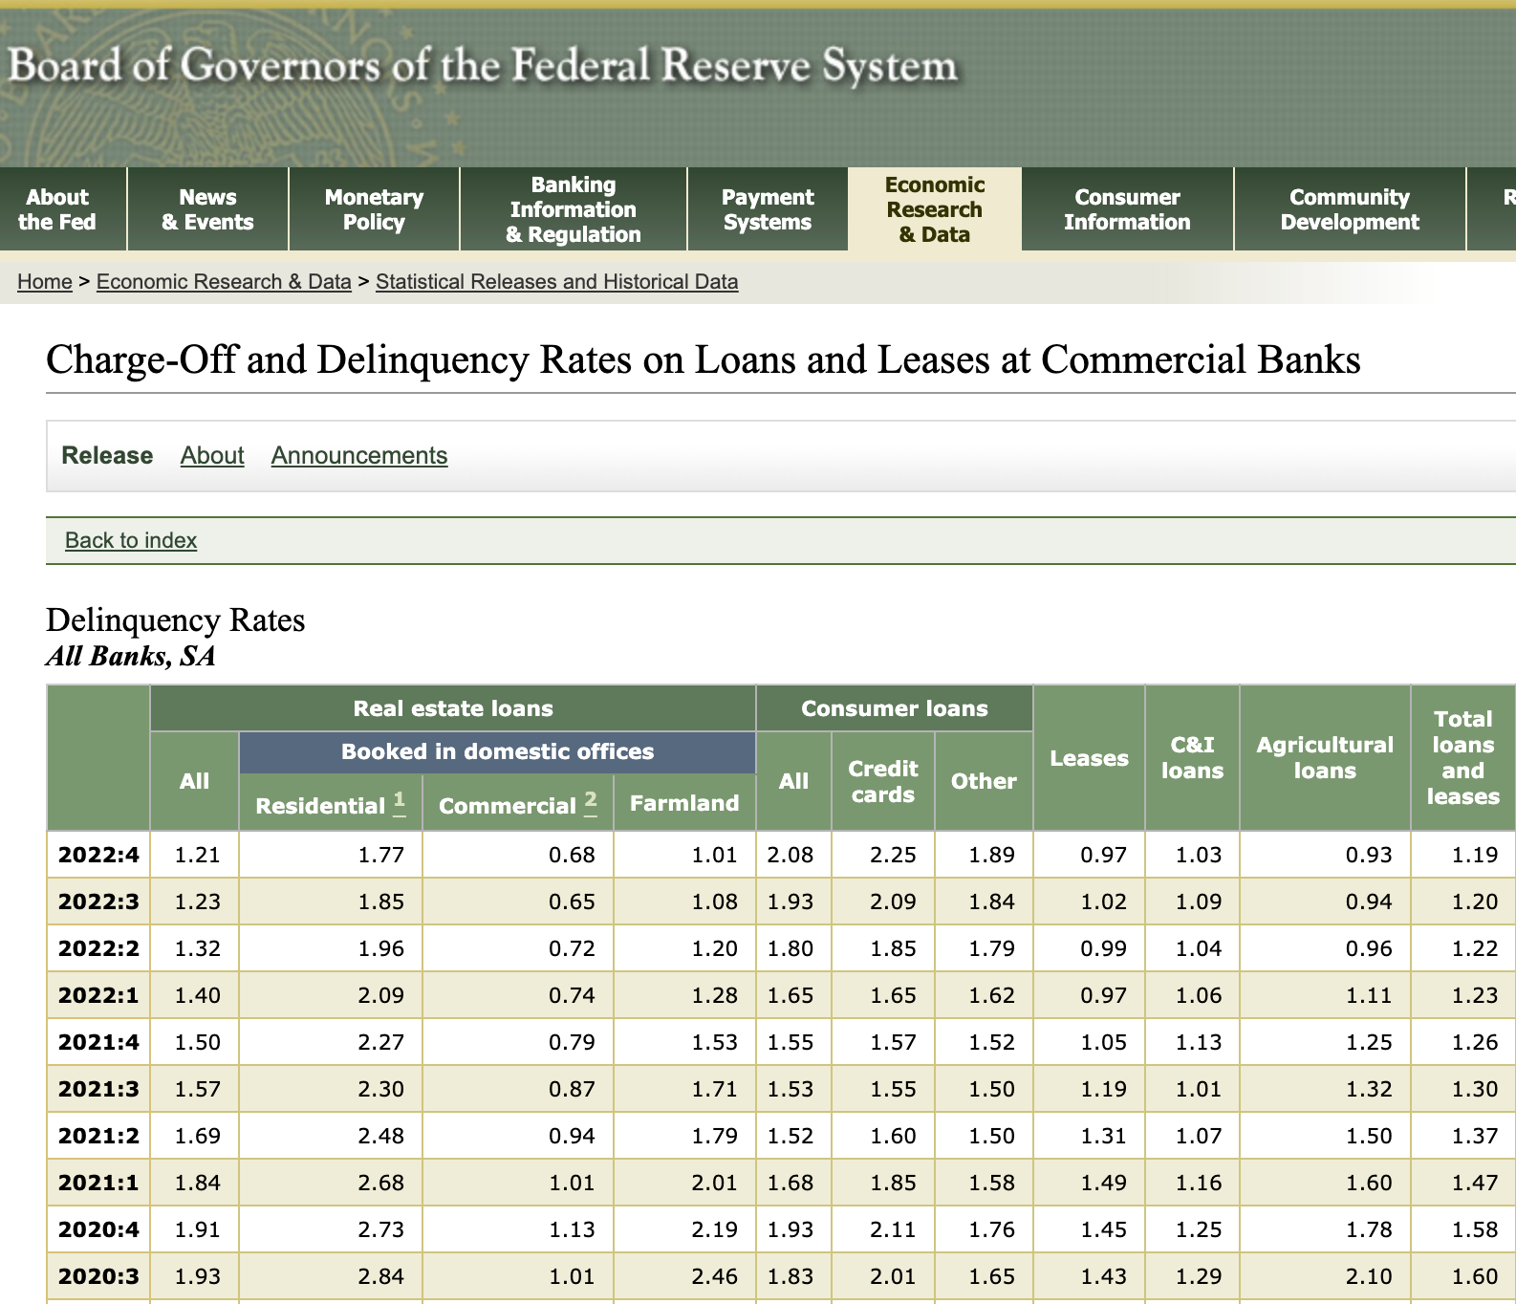Click the Delinquency Rates heading
The width and height of the screenshot is (1516, 1304).
pyautogui.click(x=176, y=619)
